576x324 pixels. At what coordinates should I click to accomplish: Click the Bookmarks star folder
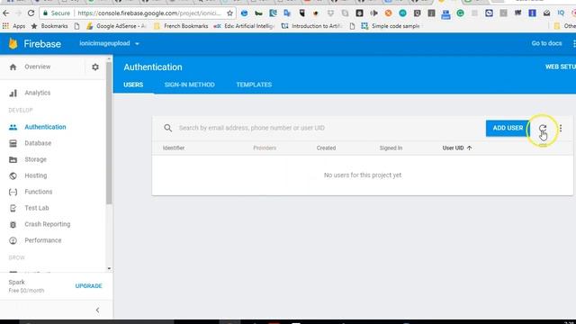point(49,26)
